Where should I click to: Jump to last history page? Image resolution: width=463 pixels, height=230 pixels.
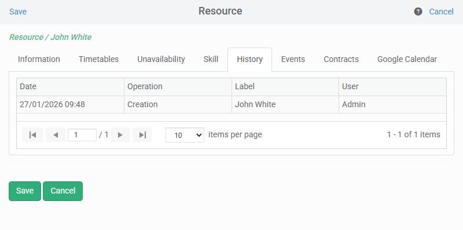coord(142,135)
